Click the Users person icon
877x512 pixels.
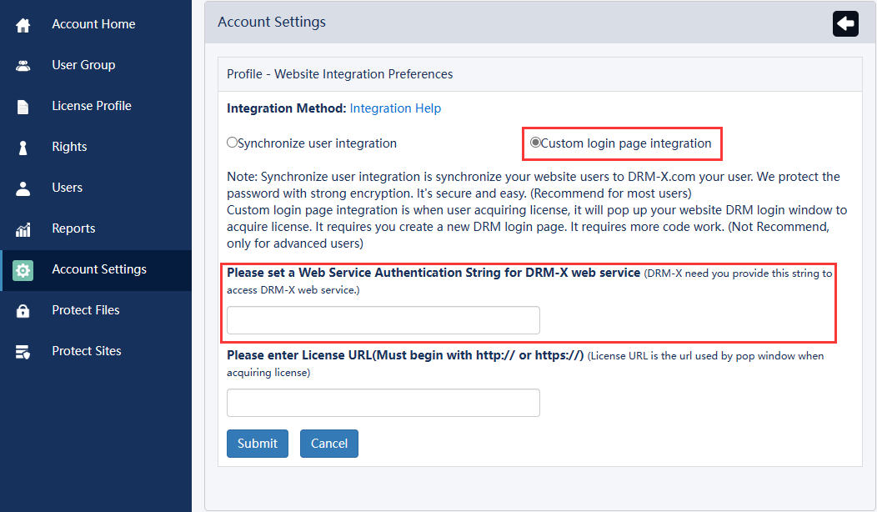pyautogui.click(x=23, y=188)
